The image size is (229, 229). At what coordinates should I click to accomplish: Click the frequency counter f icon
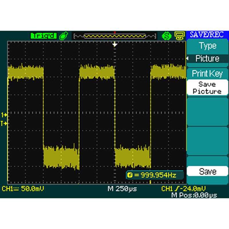(130, 175)
